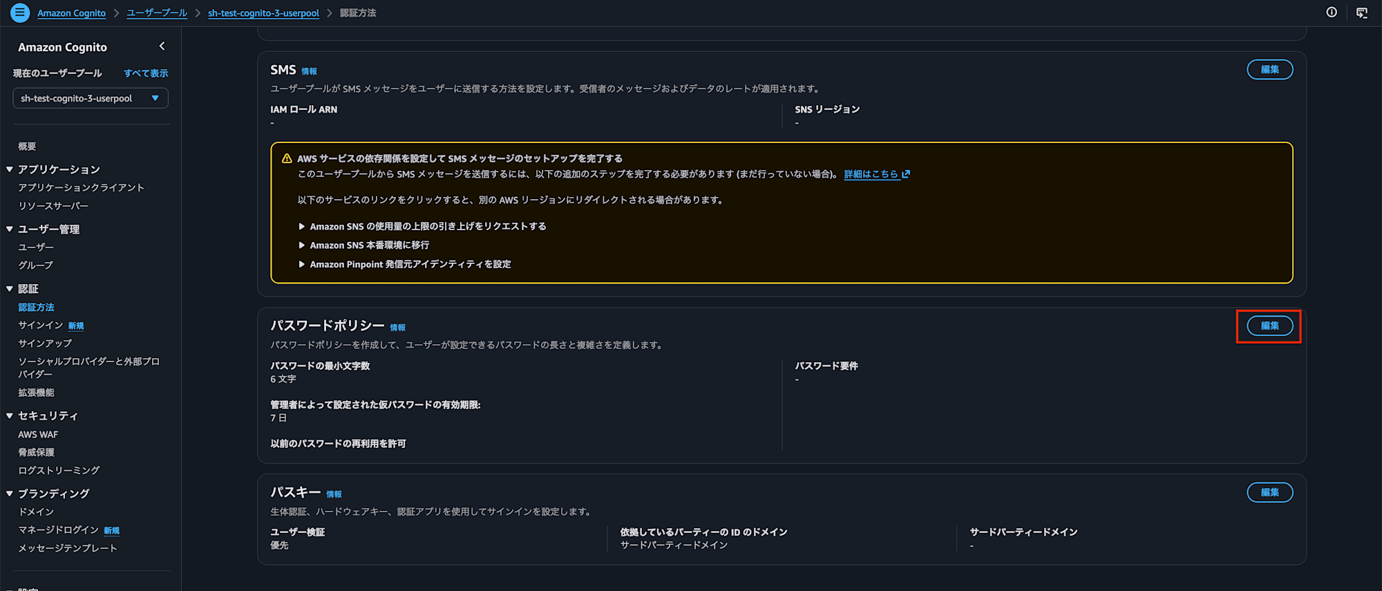Click the ユーザープール breadcrumb link
This screenshot has height=591, width=1382.
[x=157, y=13]
